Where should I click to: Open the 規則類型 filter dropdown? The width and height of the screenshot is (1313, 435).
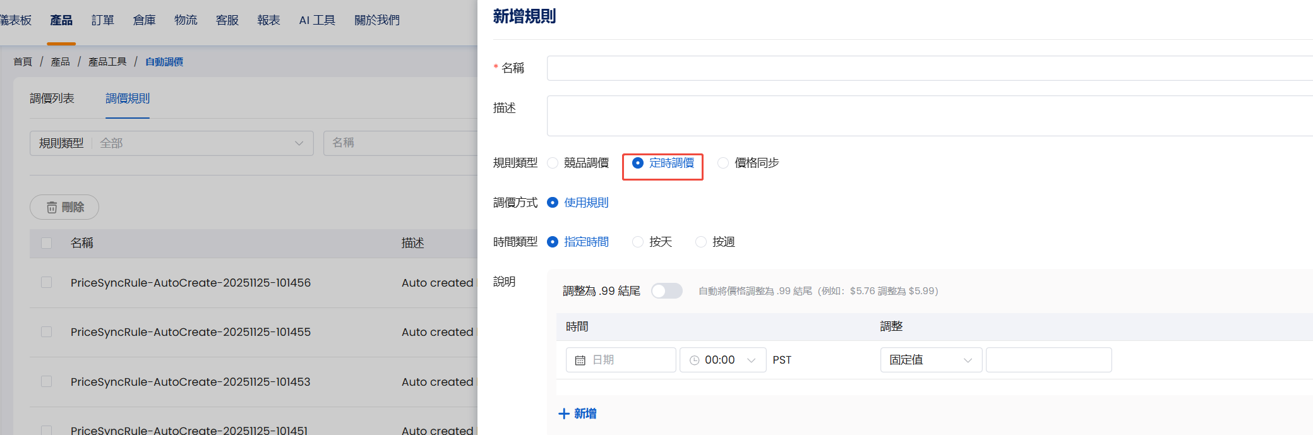pyautogui.click(x=172, y=143)
